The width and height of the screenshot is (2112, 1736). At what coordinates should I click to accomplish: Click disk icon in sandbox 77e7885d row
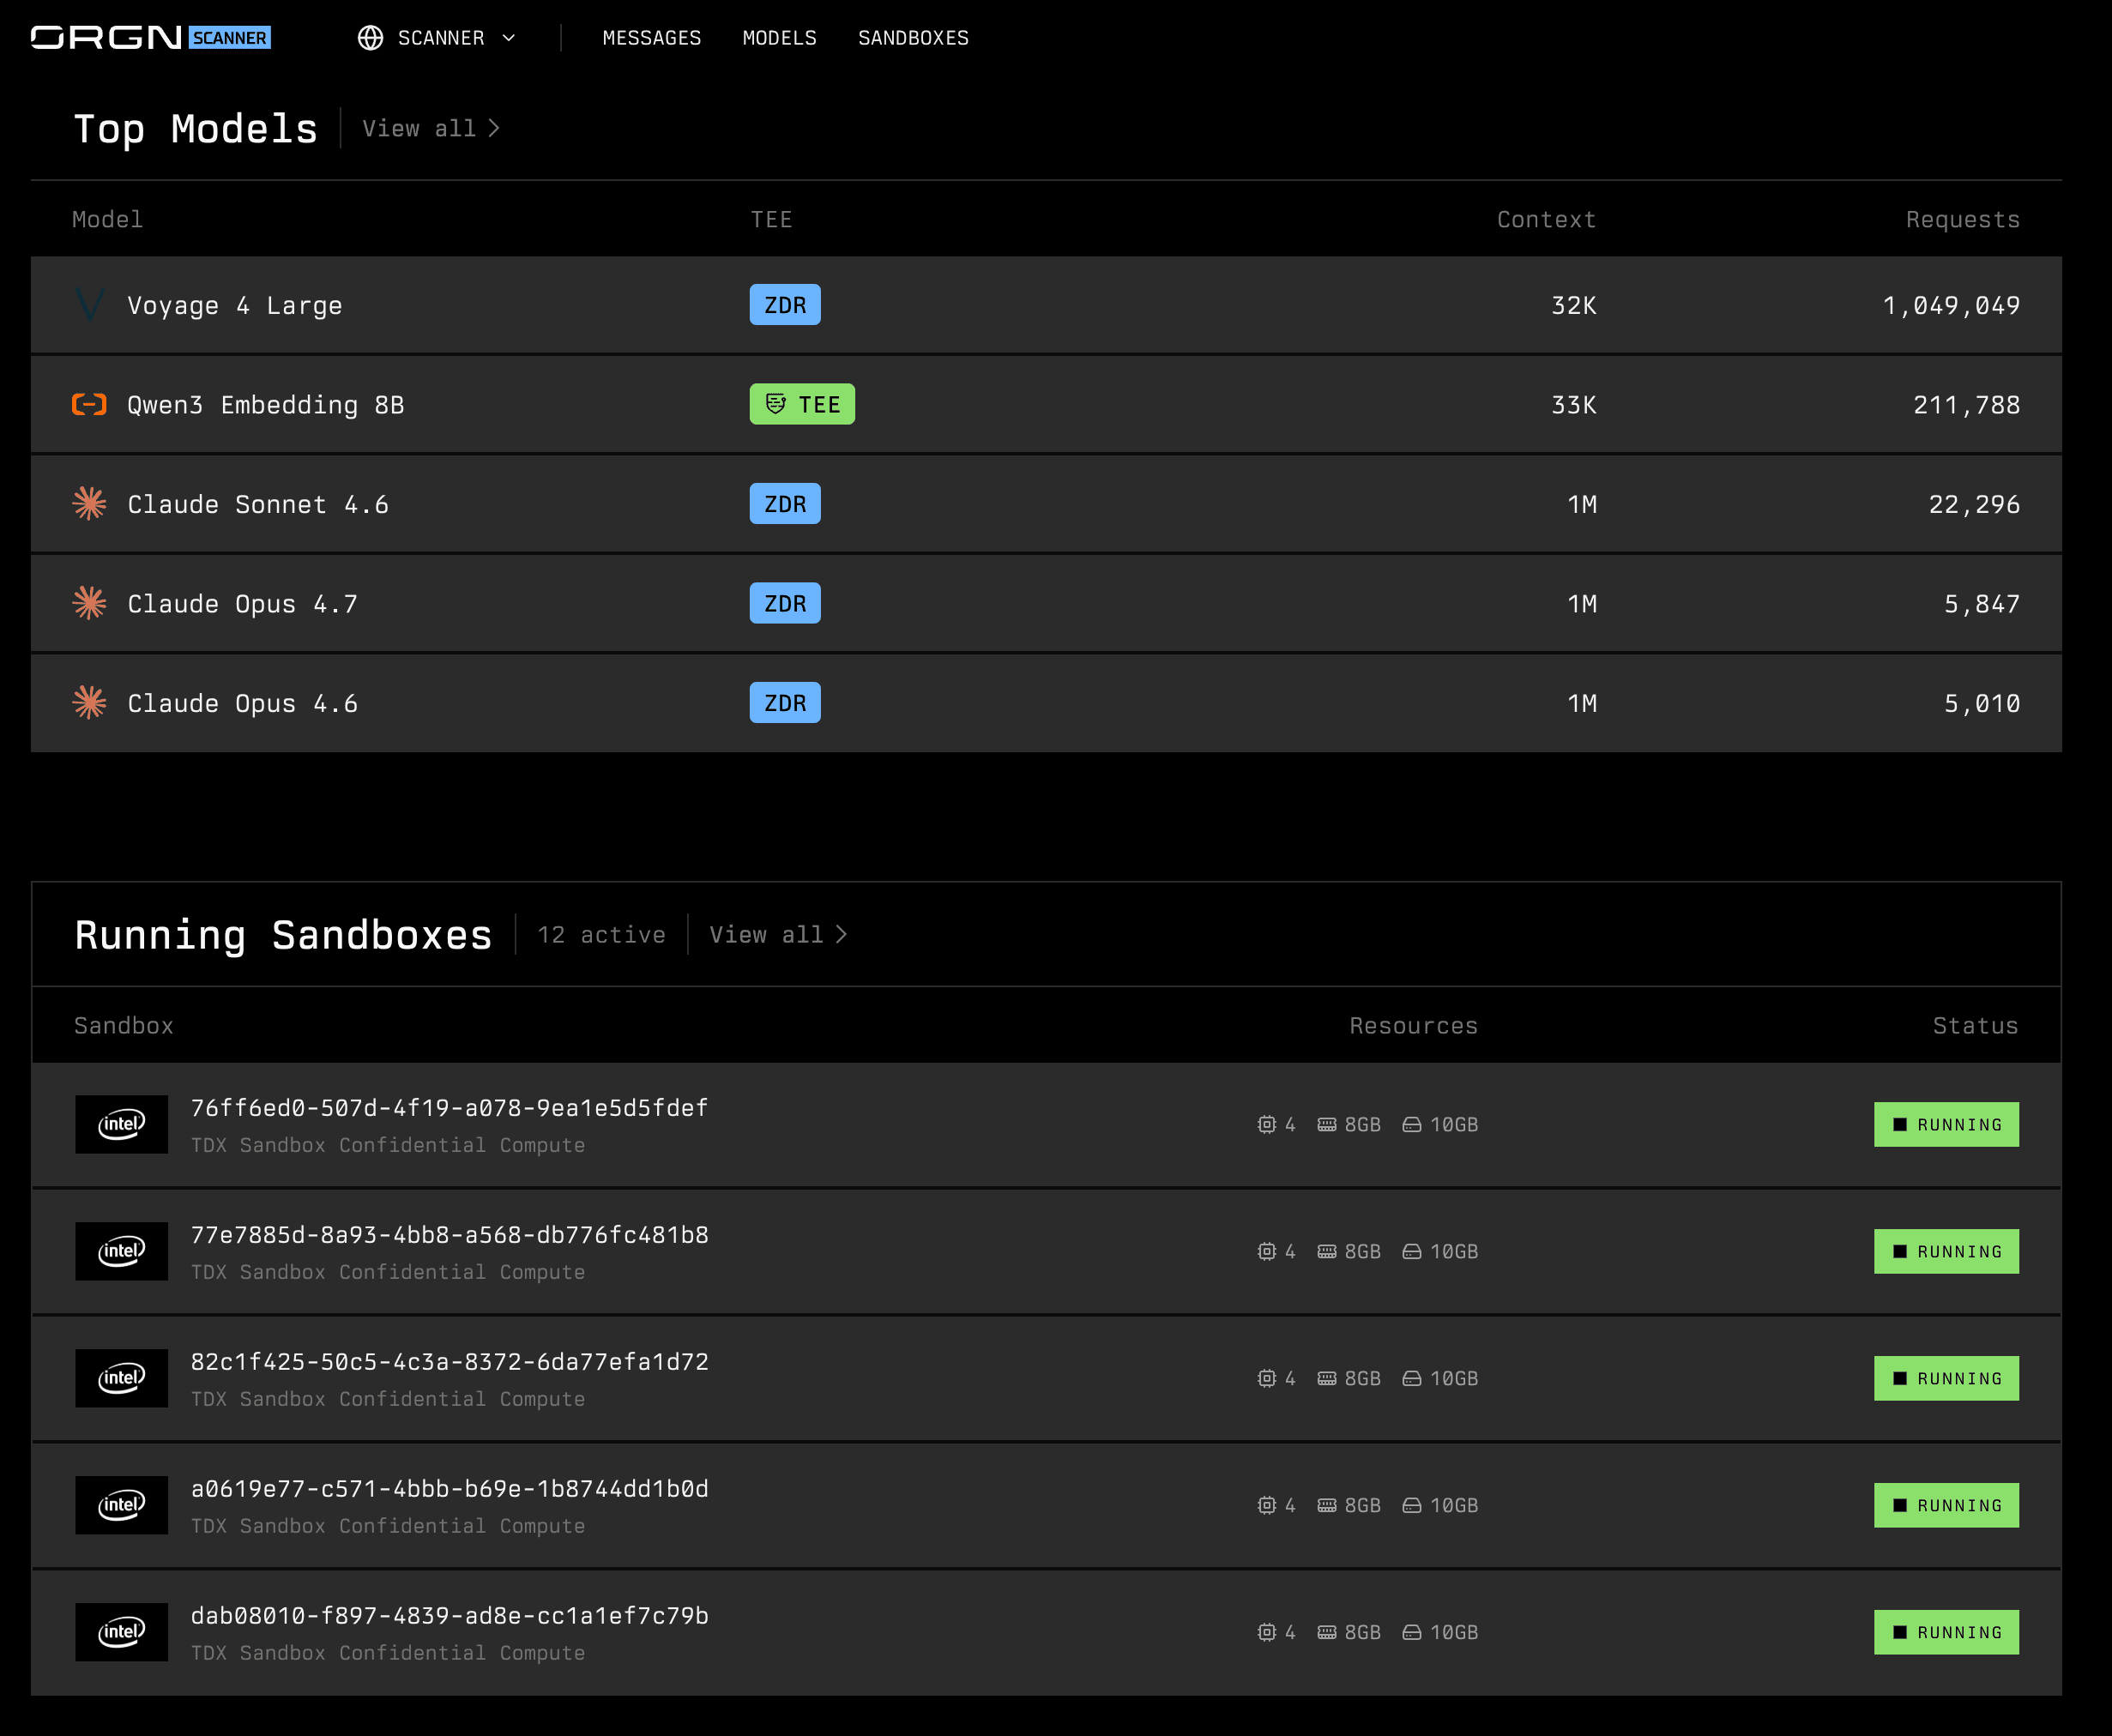point(1412,1252)
